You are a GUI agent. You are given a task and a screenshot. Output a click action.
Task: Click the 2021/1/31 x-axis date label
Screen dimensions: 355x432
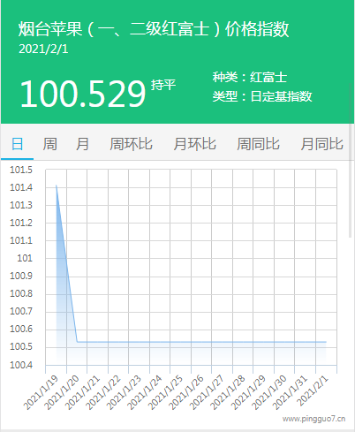(x=290, y=392)
